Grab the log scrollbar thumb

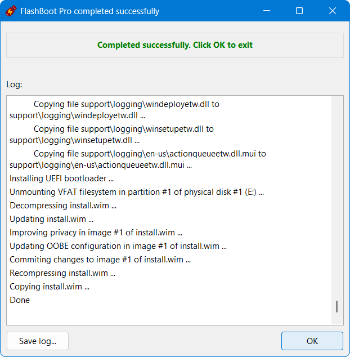pos(336,306)
